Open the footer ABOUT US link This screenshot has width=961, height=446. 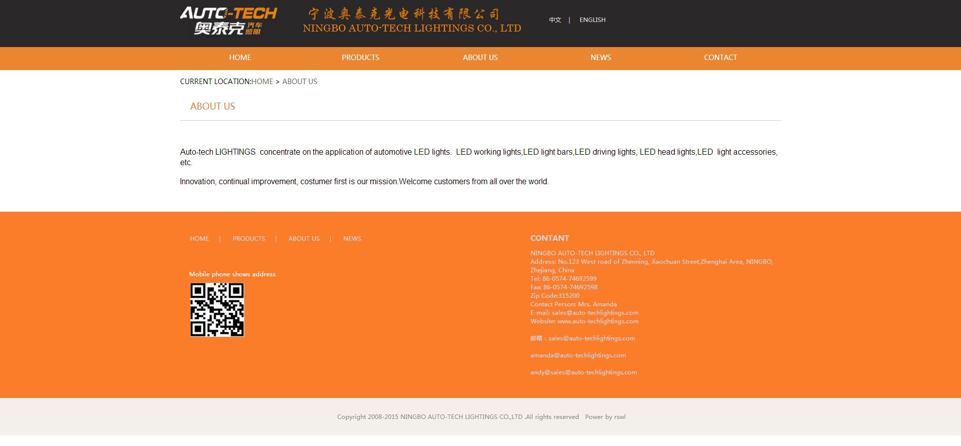point(304,239)
